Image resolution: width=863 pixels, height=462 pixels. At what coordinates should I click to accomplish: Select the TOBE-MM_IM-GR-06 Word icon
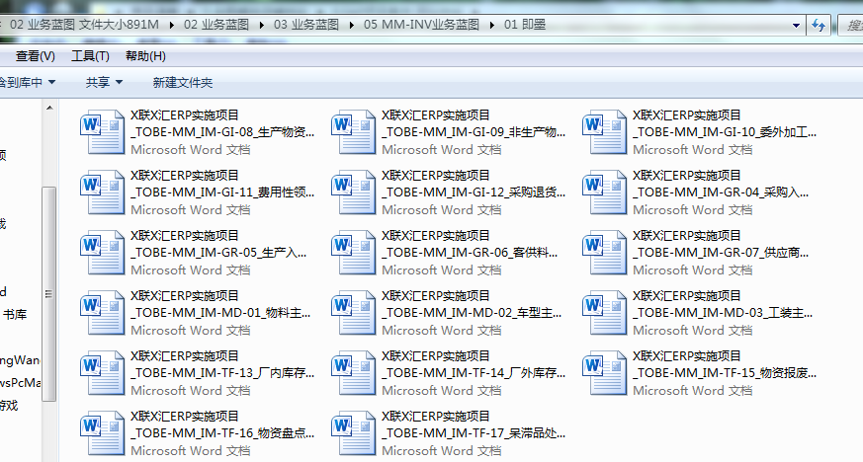click(353, 254)
